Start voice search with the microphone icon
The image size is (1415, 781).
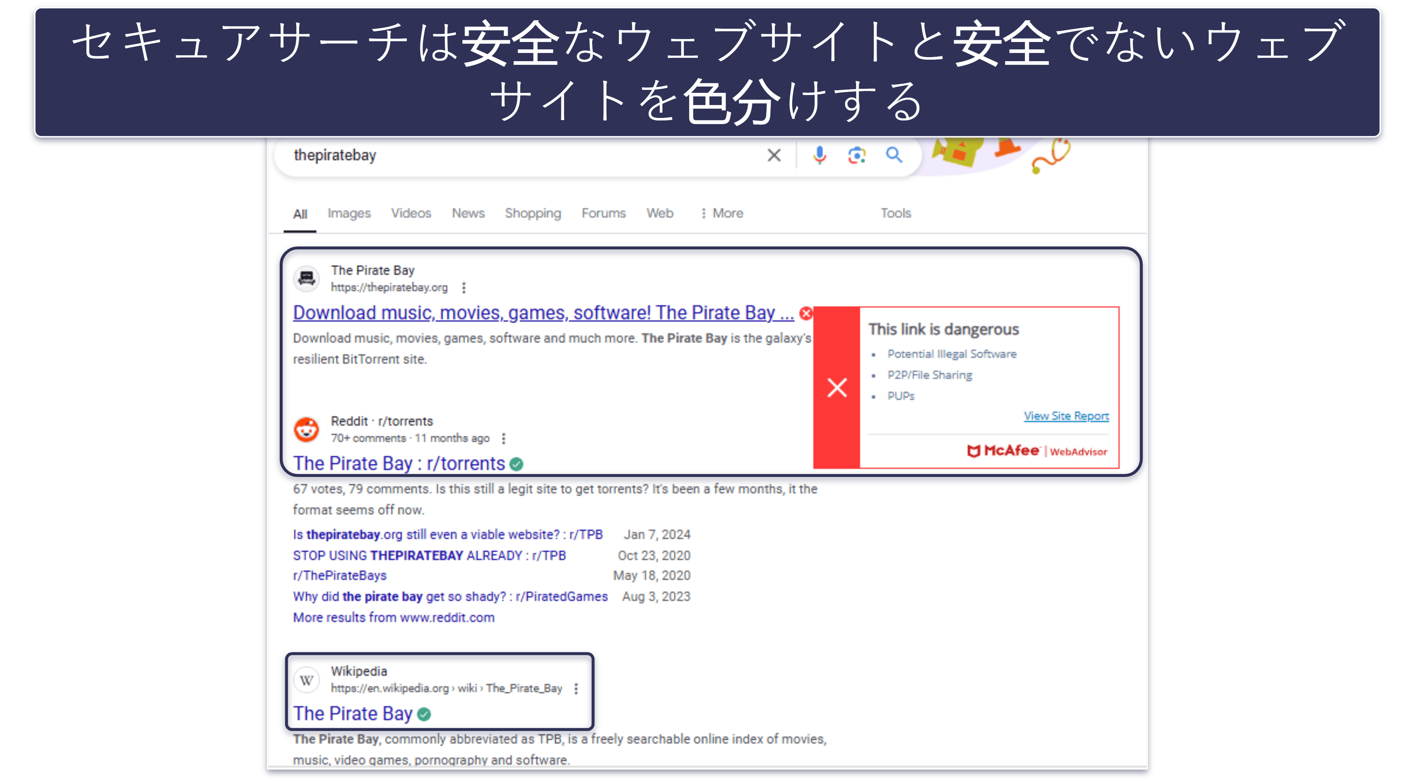tap(819, 155)
